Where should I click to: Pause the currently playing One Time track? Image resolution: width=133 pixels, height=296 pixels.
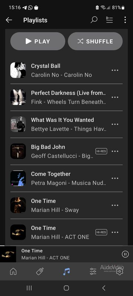tap(125, 254)
